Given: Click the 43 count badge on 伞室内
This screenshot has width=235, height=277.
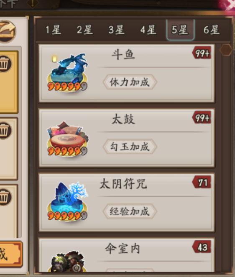Looking at the screenshot, I should pos(202,247).
